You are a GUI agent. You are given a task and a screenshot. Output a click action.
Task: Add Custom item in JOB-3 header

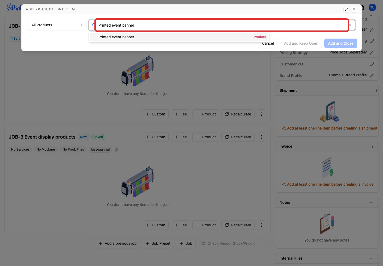coord(155,137)
